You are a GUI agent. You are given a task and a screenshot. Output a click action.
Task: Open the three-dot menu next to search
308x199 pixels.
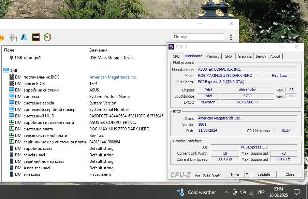pos(231,37)
